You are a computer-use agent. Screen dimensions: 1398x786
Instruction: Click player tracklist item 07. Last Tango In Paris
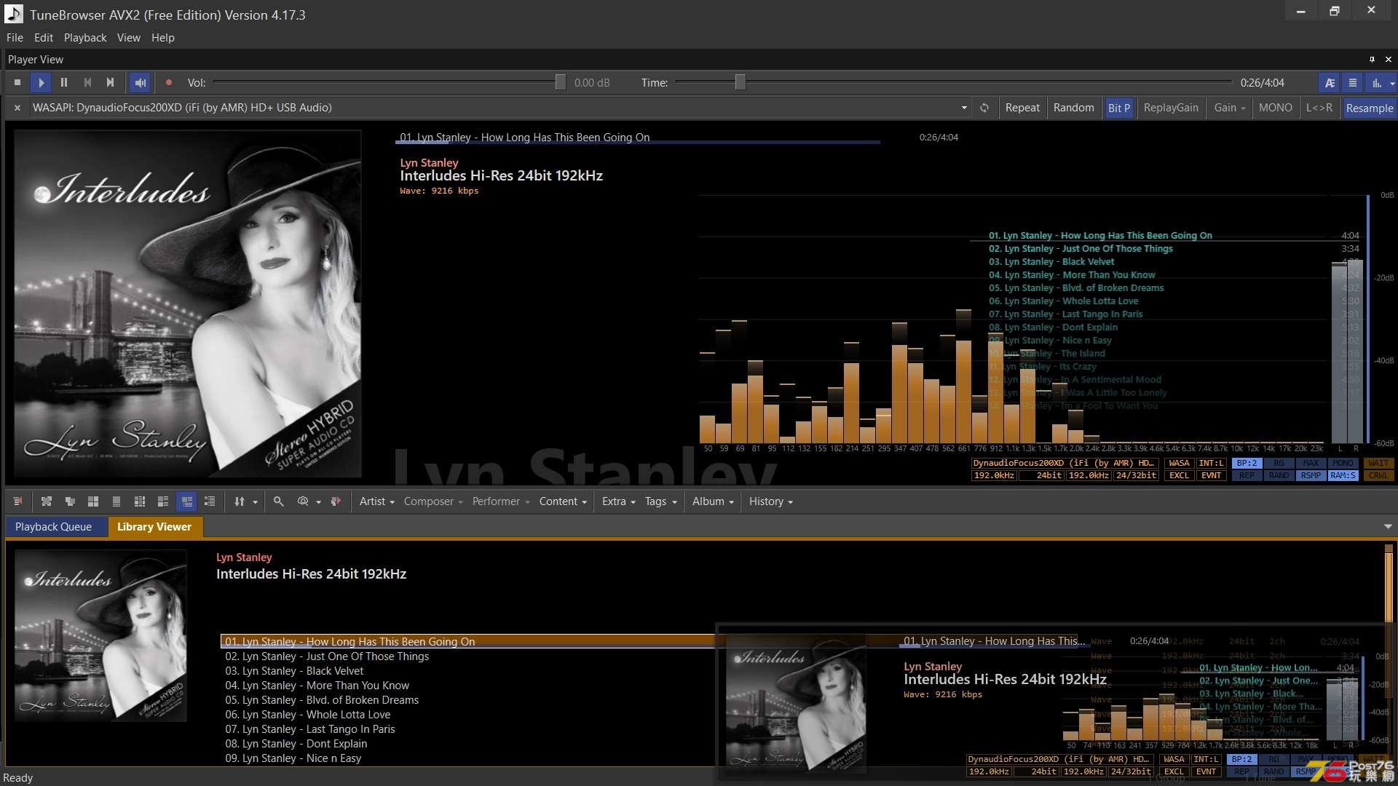pos(1065,314)
